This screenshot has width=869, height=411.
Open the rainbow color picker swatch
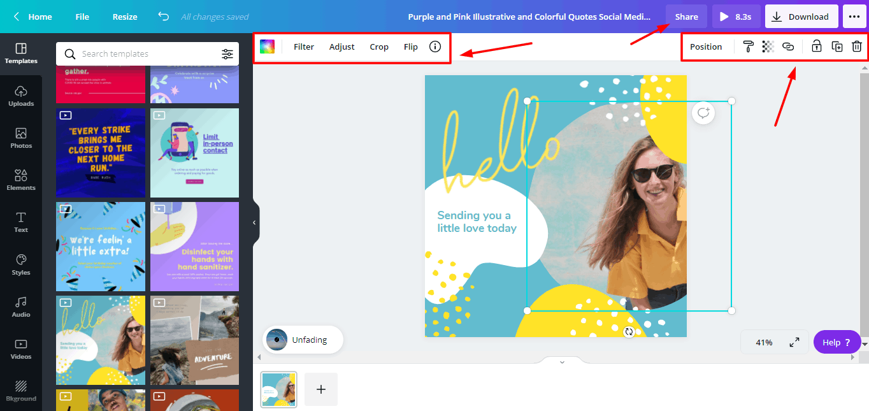tap(267, 47)
